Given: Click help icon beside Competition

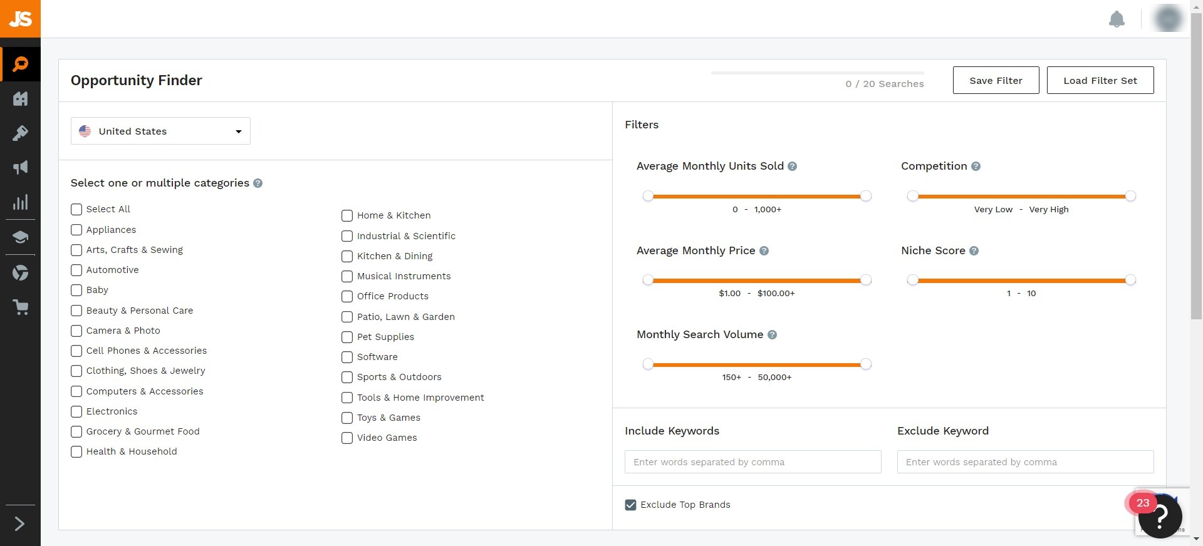Looking at the screenshot, I should pos(976,167).
